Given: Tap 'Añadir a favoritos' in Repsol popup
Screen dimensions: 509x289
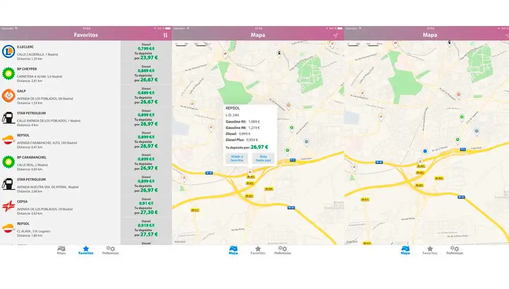Looking at the screenshot, I should (x=237, y=159).
